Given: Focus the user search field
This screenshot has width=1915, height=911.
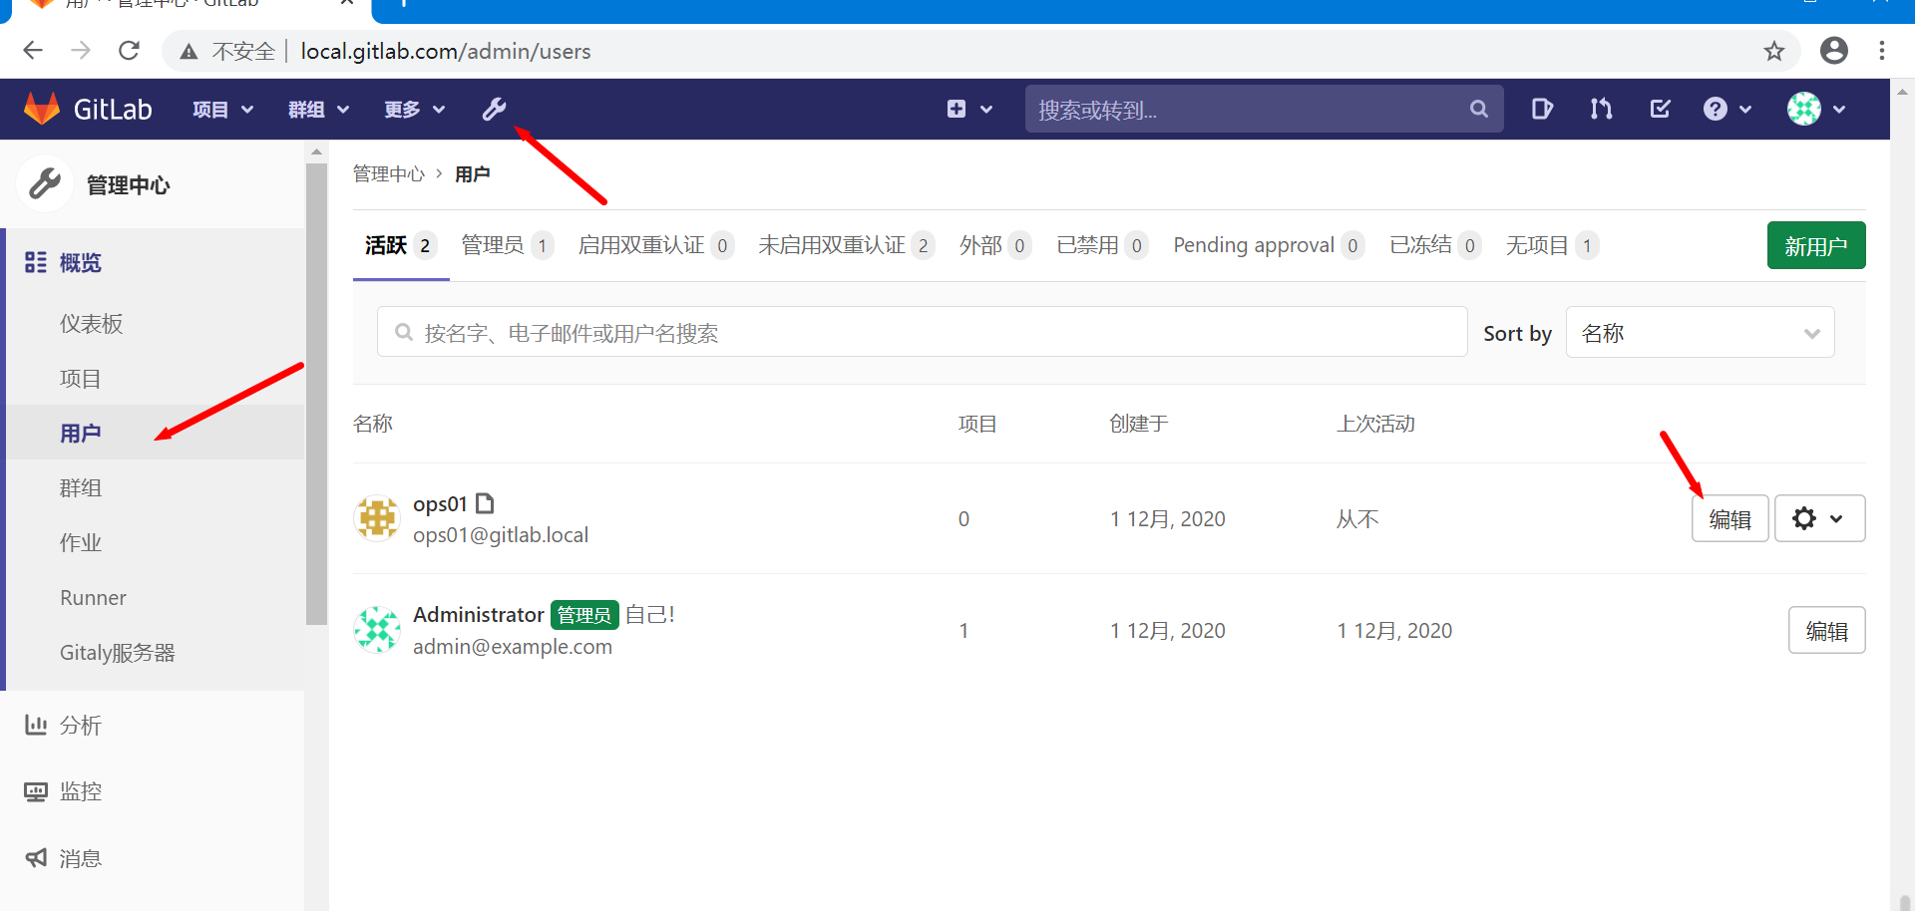Looking at the screenshot, I should (922, 332).
